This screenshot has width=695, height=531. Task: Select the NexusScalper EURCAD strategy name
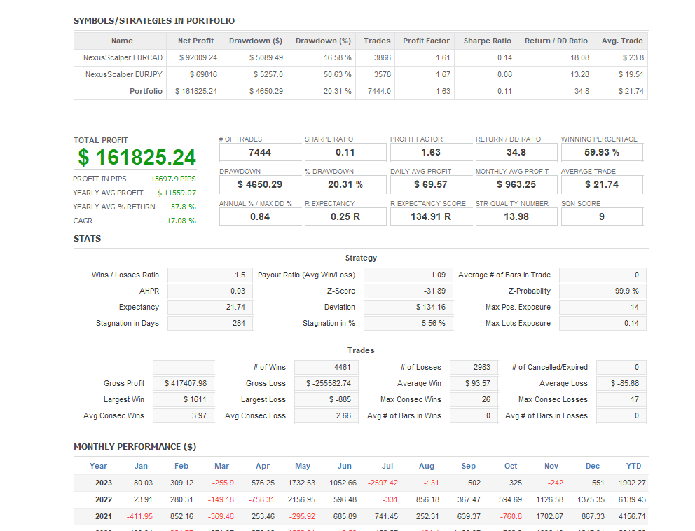[x=122, y=57]
